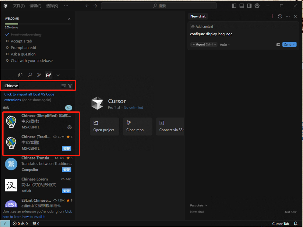Open the ports forwarded status indicator

pyautogui.click(x=36, y=224)
